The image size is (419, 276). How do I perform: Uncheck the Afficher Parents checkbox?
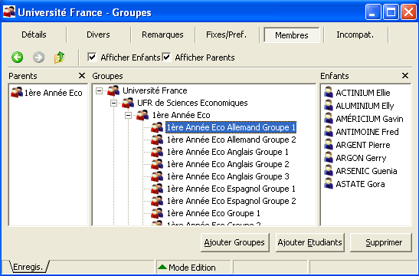point(167,57)
